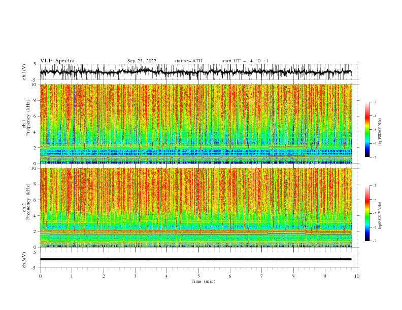This screenshot has height=310, width=402.
Task: Select the date text "Sep. 23, 2022"
Action: pos(142,61)
